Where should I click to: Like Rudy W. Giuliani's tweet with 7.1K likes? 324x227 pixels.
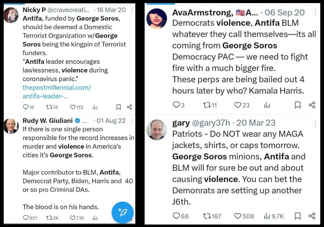point(73,218)
